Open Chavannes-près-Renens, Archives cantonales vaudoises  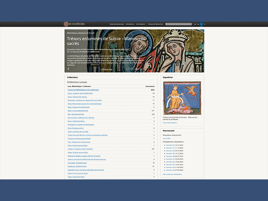click(88, 135)
